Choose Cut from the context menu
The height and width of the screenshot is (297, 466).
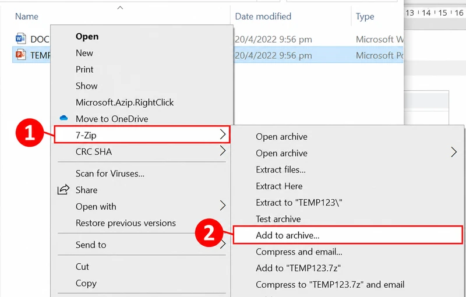82,267
